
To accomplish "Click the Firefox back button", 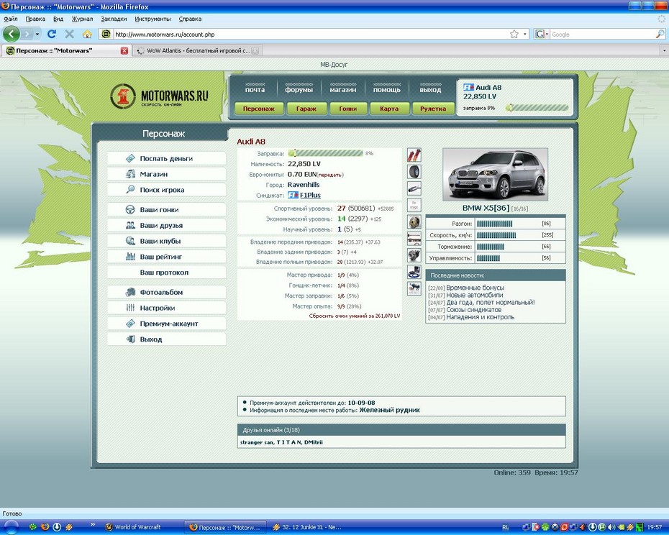I will tap(12, 34).
